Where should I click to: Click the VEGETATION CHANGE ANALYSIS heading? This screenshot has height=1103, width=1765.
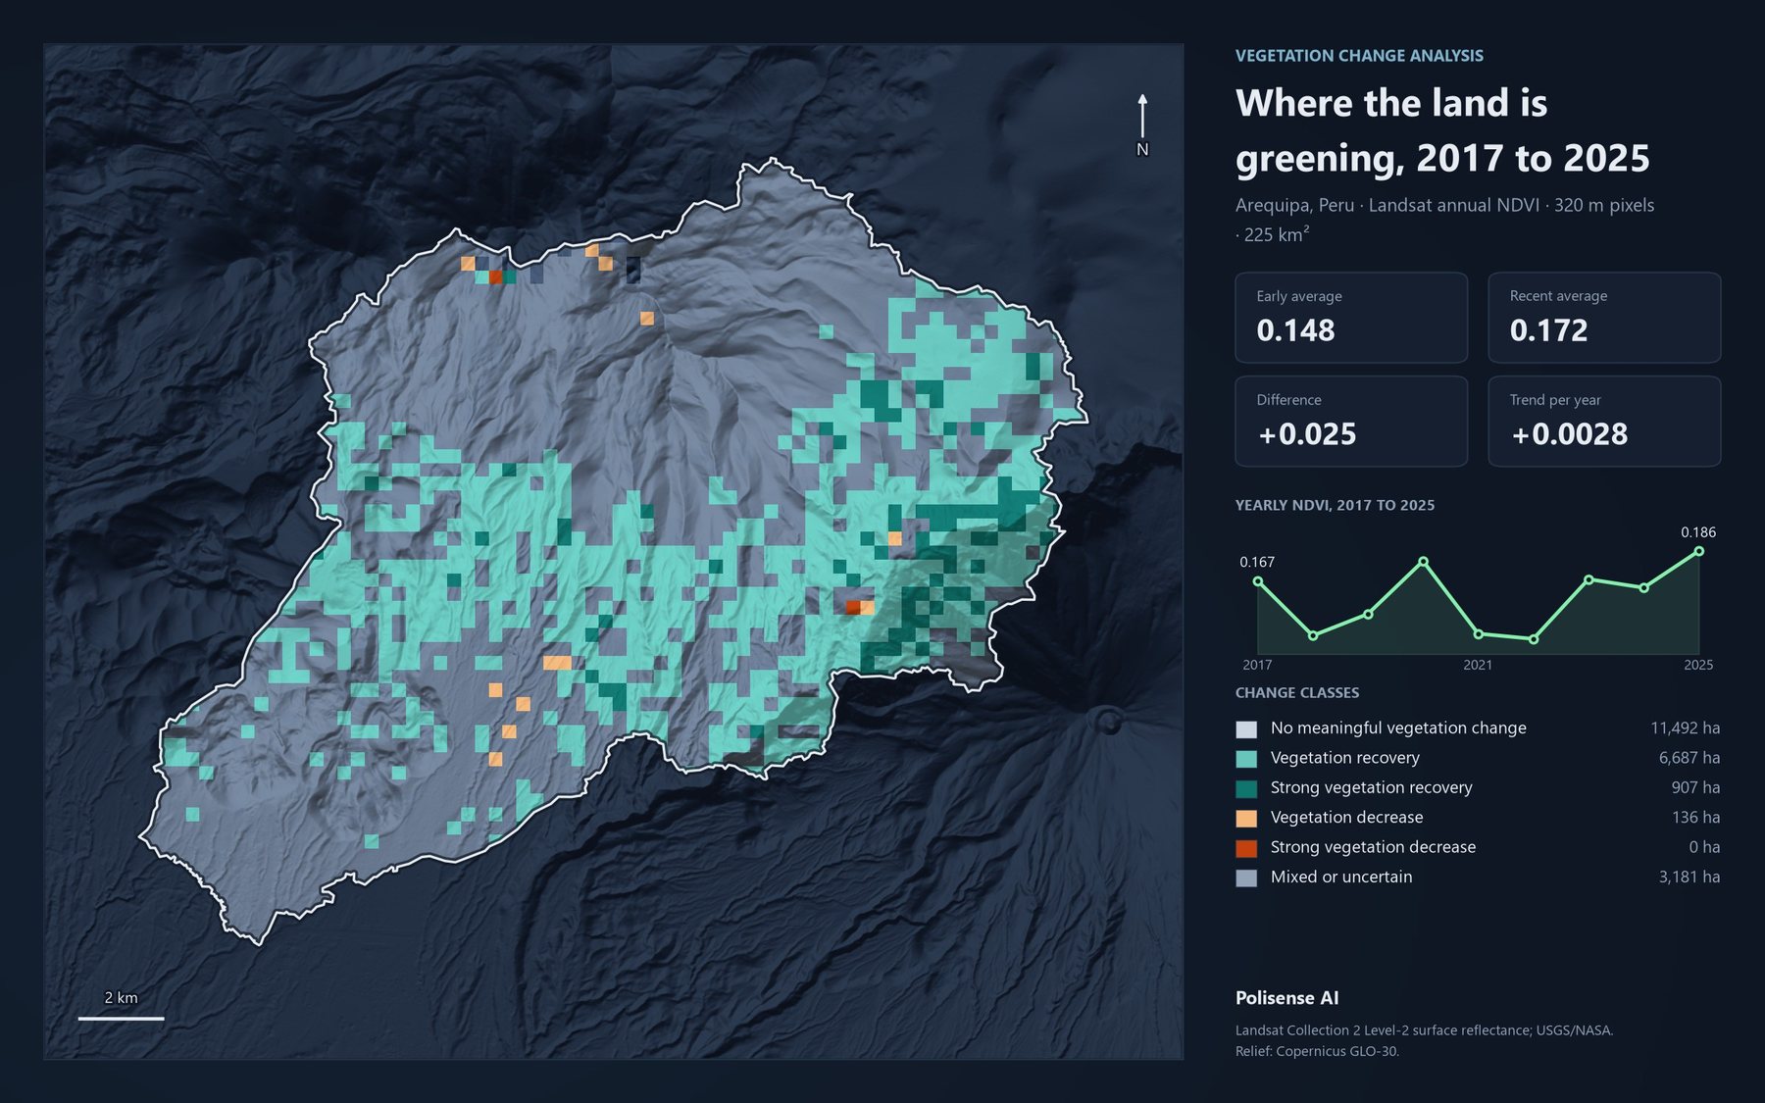[x=1359, y=56]
